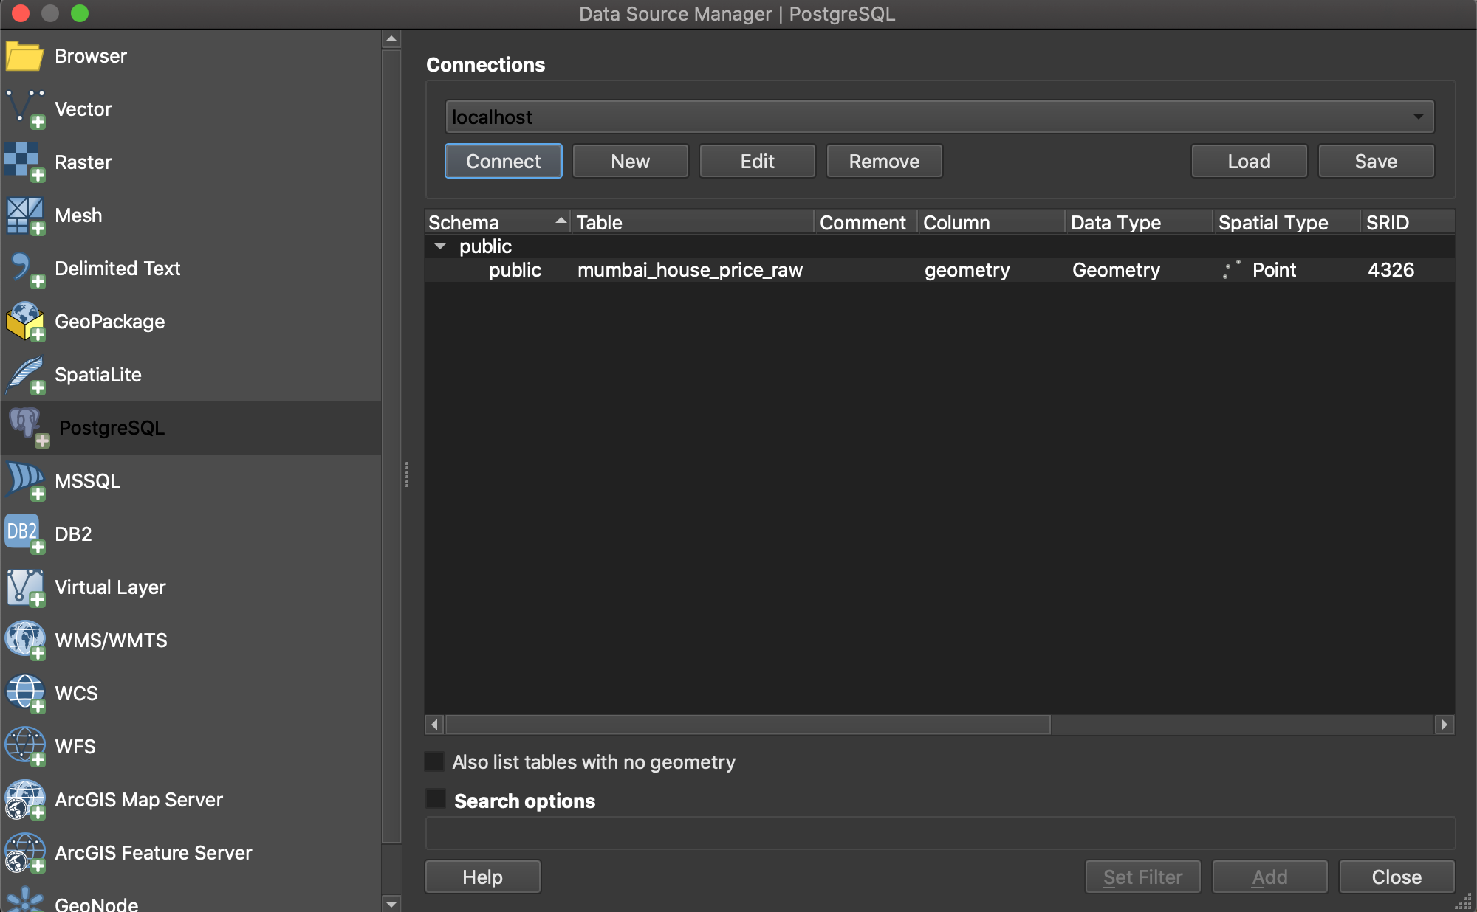Screen dimensions: 1477x912
Task: Select the Mesh grid icon
Action: (x=24, y=215)
